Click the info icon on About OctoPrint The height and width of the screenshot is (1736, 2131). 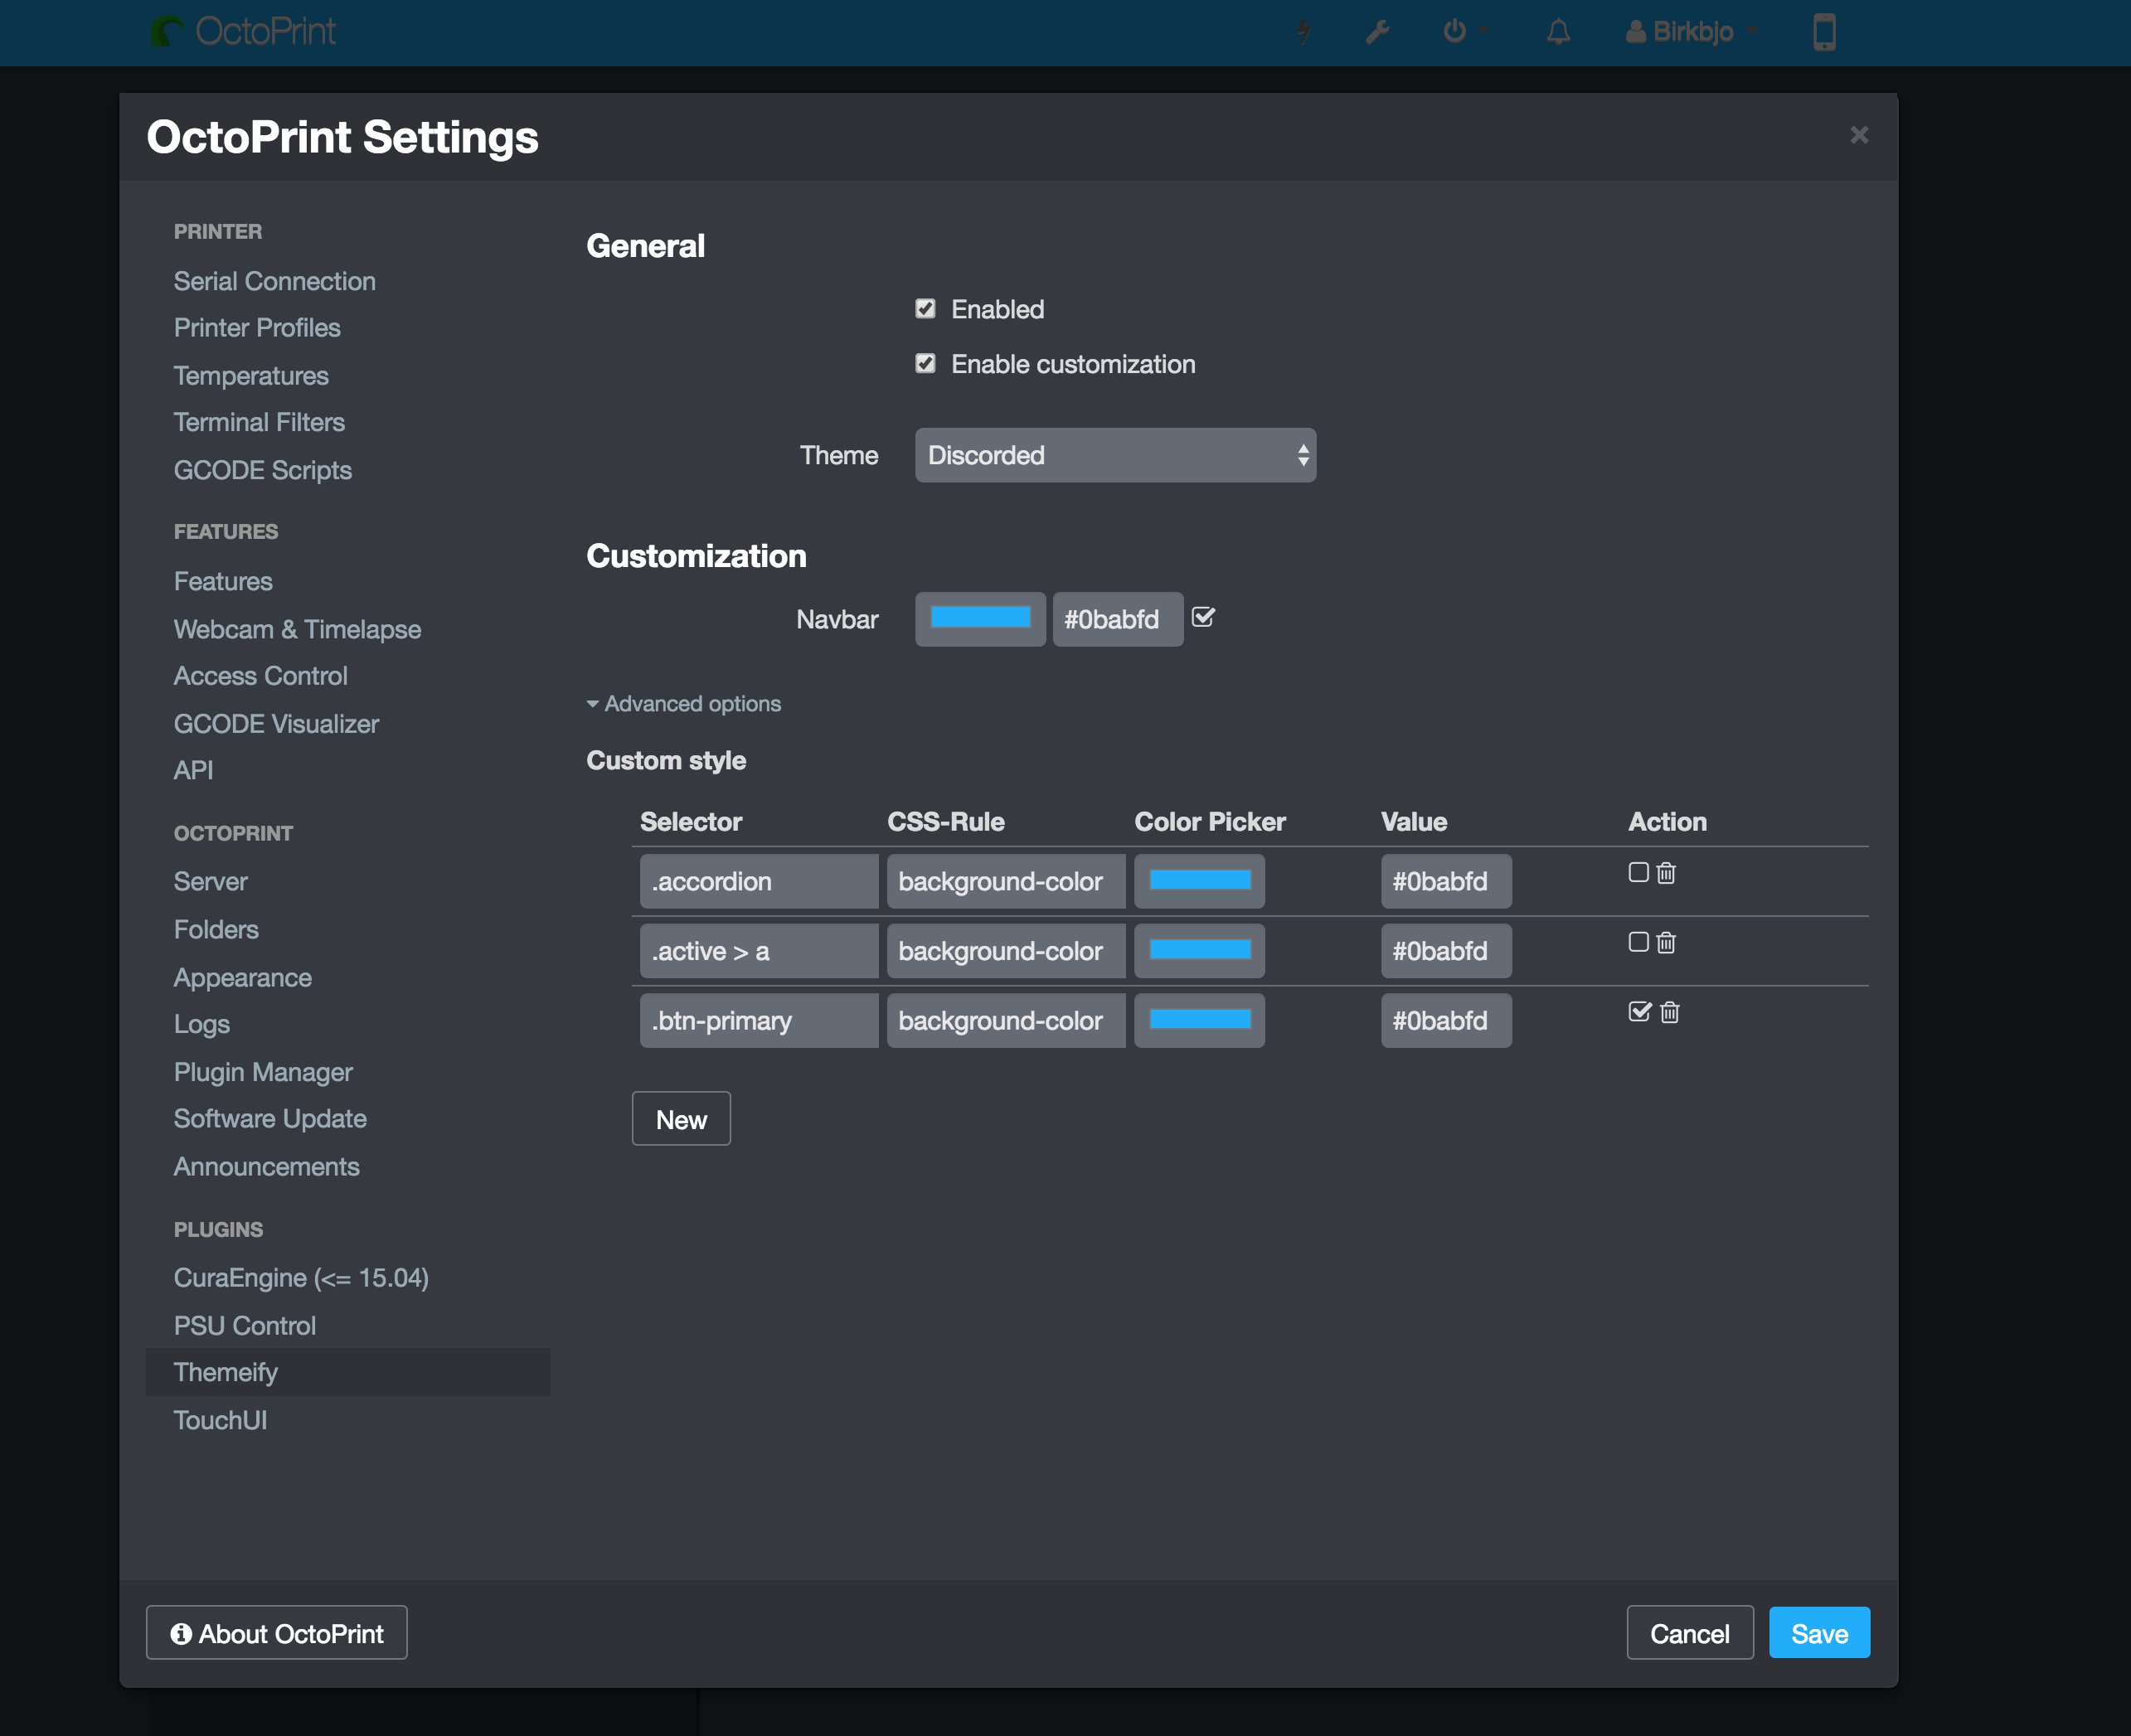181,1633
